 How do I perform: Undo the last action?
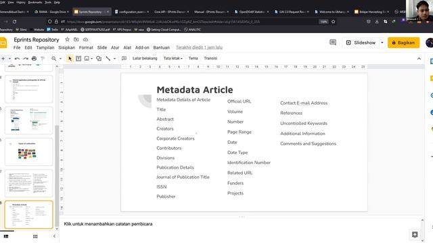[x=17, y=59]
